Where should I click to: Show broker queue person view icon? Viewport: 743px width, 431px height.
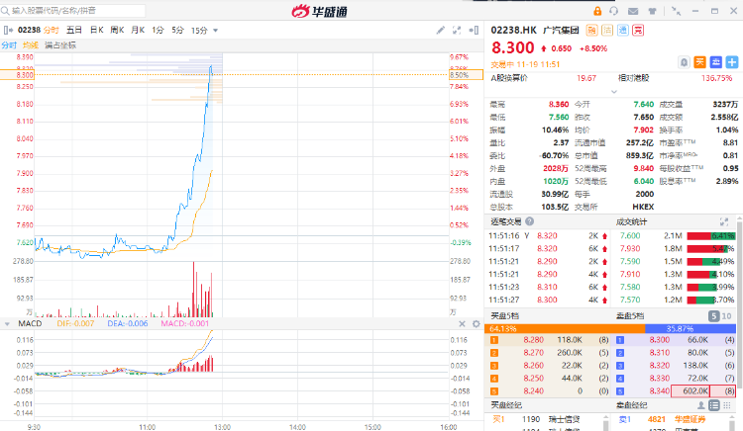(x=700, y=405)
